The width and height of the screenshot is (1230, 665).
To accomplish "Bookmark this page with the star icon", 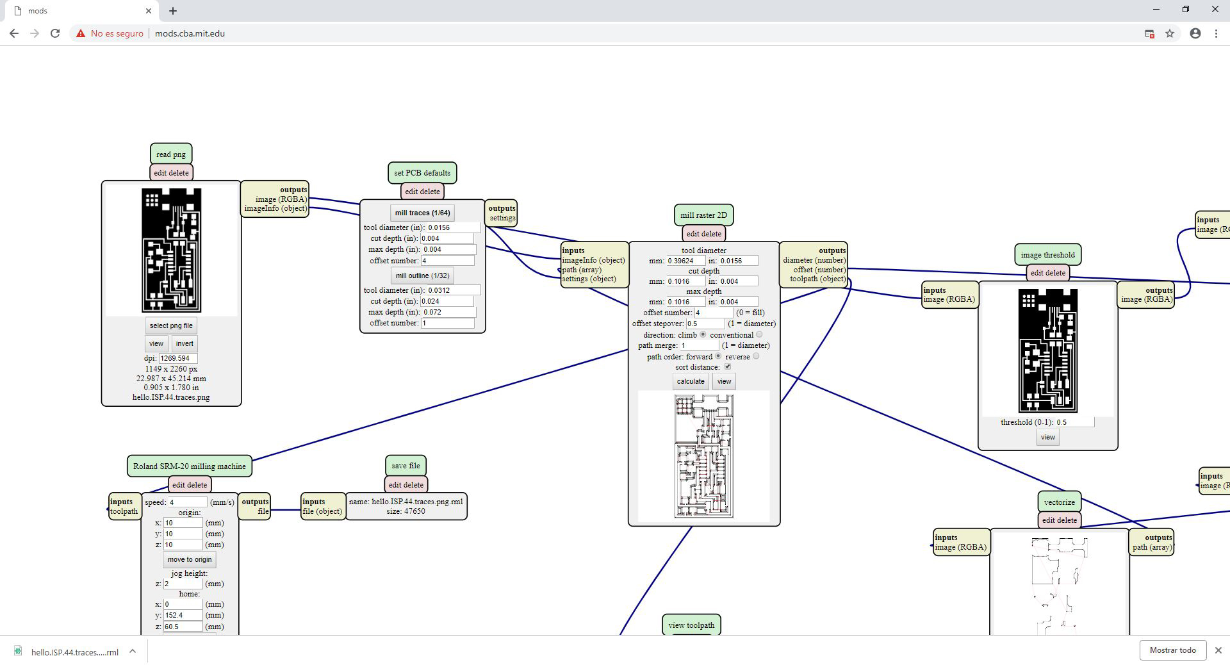I will click(1170, 33).
